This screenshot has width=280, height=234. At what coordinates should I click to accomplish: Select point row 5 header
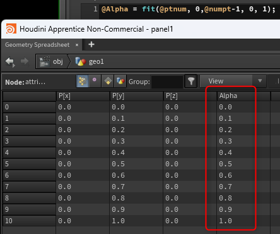click(x=29, y=164)
